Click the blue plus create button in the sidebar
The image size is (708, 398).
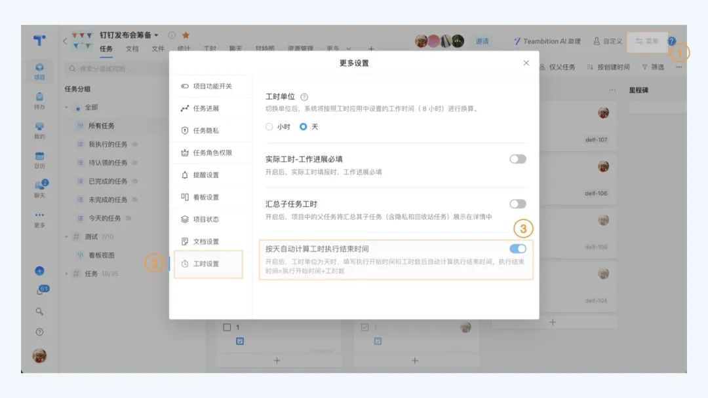[x=40, y=271]
